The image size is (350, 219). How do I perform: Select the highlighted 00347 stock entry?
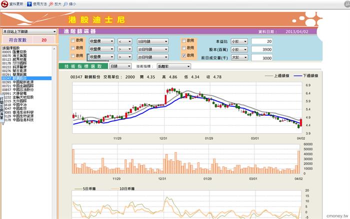tap(15, 78)
